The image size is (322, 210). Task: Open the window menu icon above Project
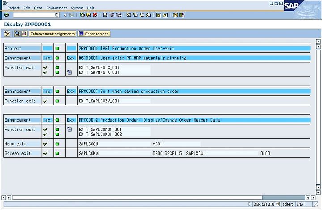[5, 3]
